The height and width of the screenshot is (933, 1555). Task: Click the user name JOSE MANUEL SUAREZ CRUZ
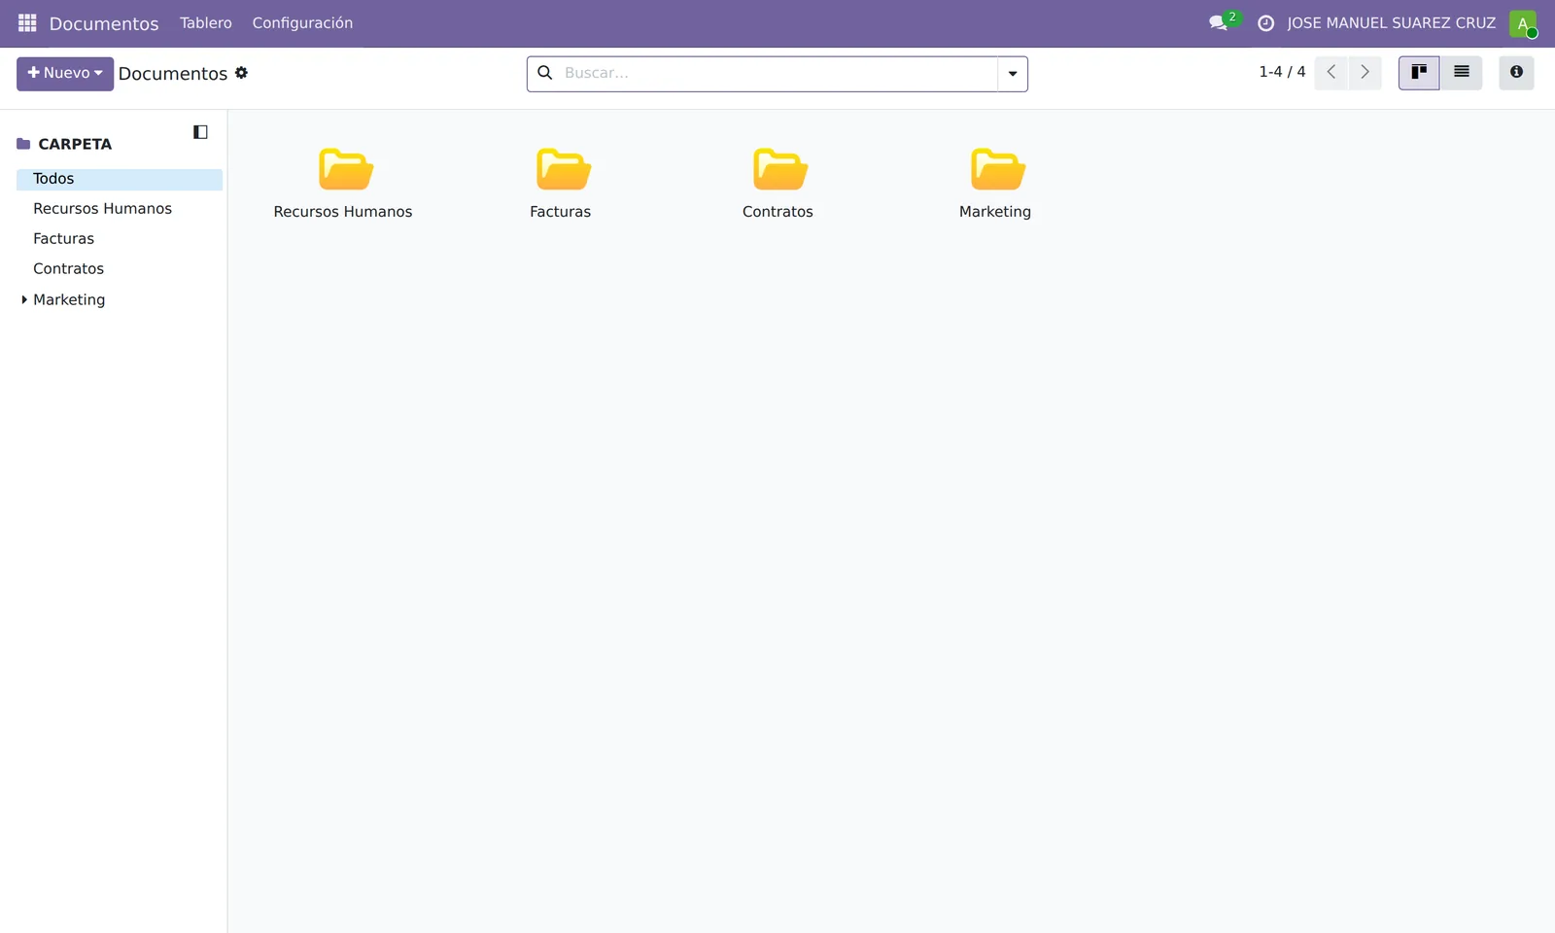[x=1391, y=23]
